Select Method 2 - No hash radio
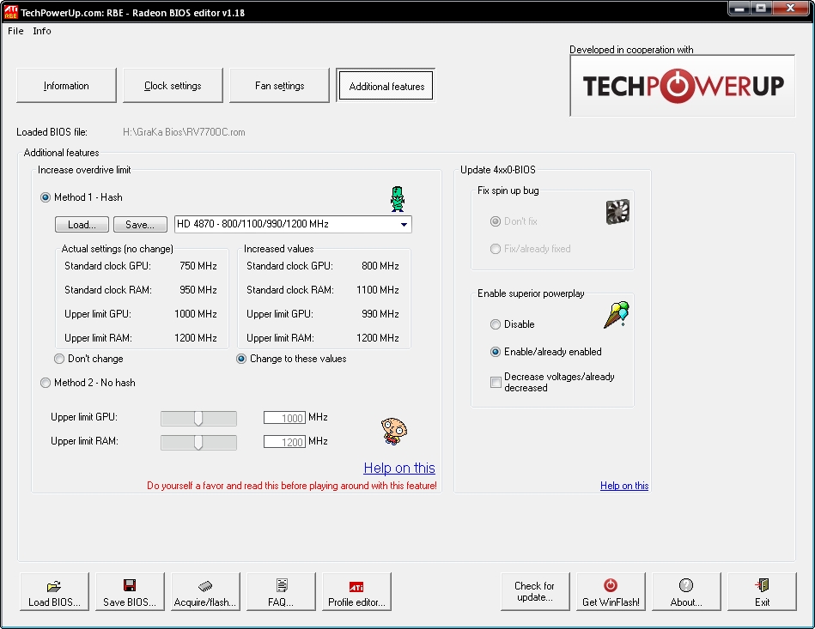Viewport: 815px width, 629px height. point(46,383)
